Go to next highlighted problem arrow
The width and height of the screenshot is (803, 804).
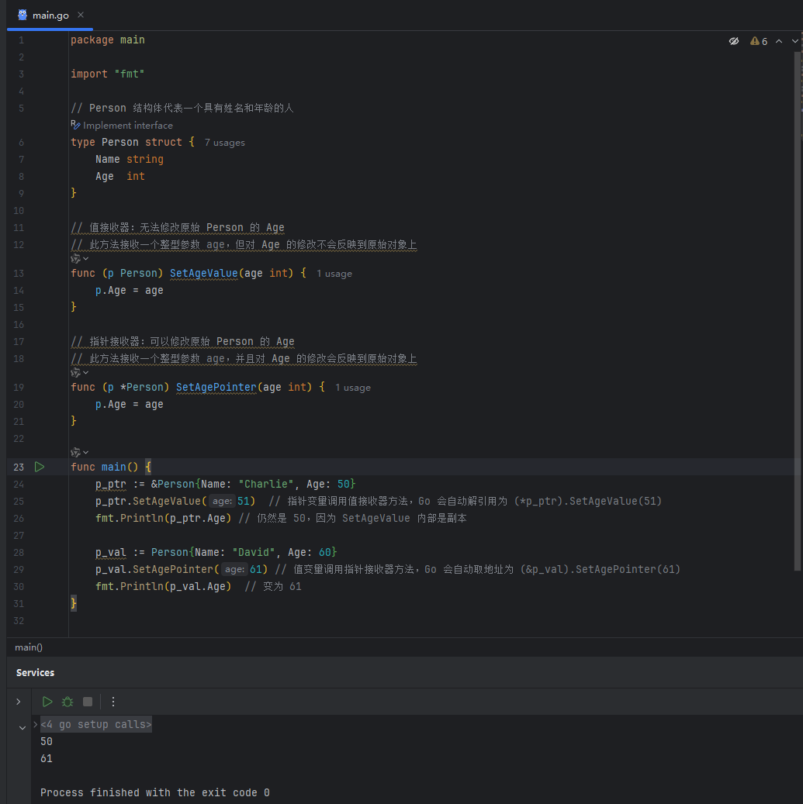(794, 41)
